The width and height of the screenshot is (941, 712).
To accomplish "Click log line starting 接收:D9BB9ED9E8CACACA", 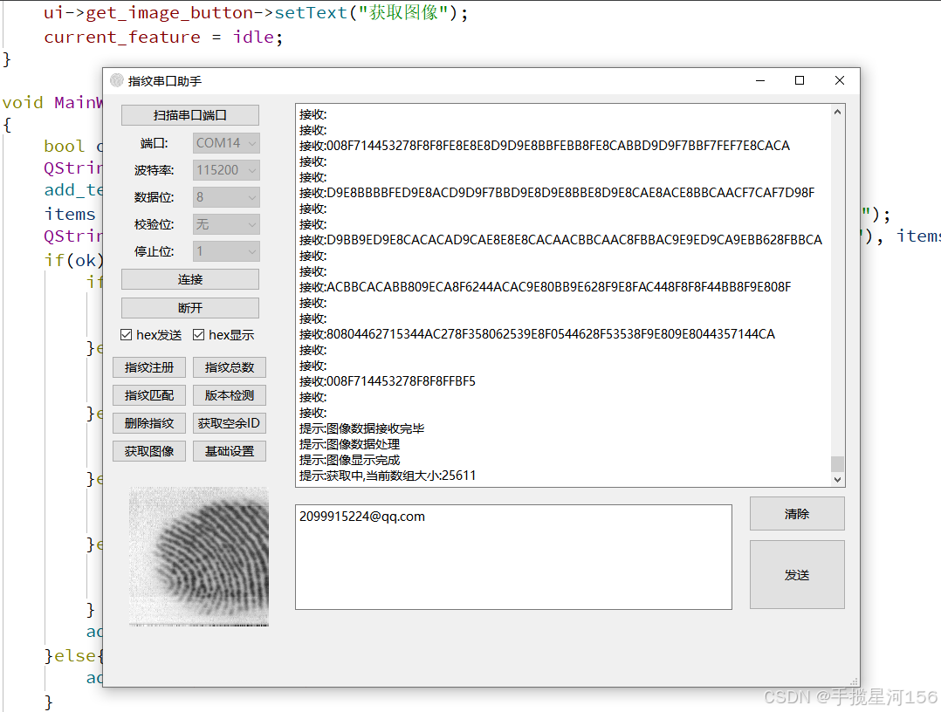I will coord(560,240).
